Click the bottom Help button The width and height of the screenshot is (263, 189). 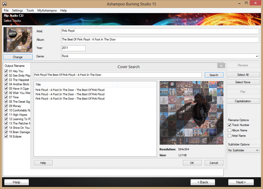point(16,182)
